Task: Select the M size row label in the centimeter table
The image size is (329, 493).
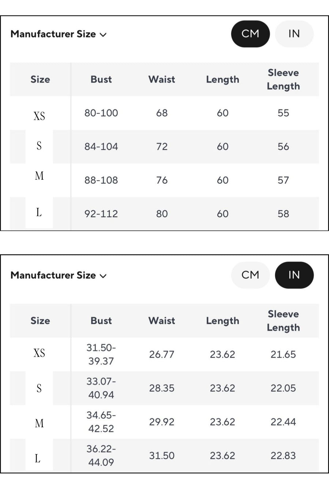Action: coord(39,176)
